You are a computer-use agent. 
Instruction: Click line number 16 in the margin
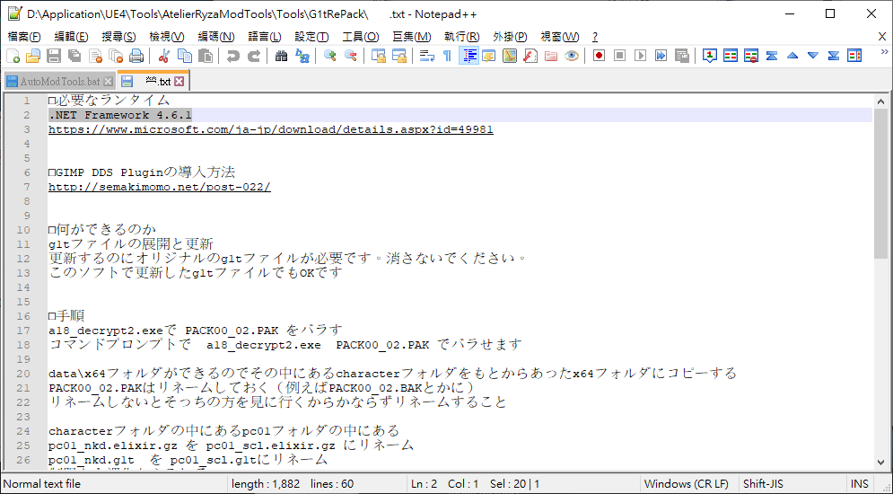pos(23,316)
